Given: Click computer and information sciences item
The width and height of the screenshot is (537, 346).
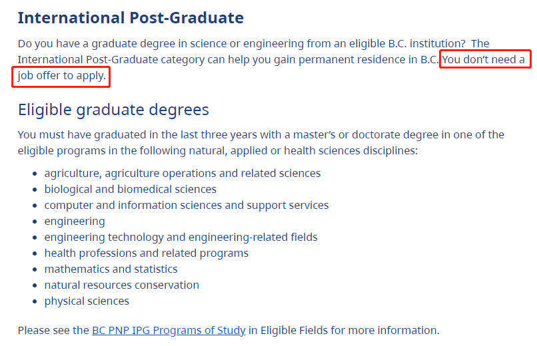Looking at the screenshot, I should click(x=187, y=205).
